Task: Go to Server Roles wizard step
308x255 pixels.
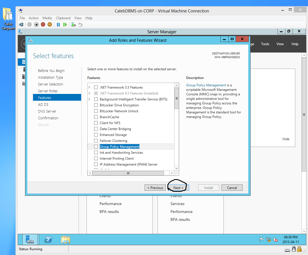Action: coord(48,91)
